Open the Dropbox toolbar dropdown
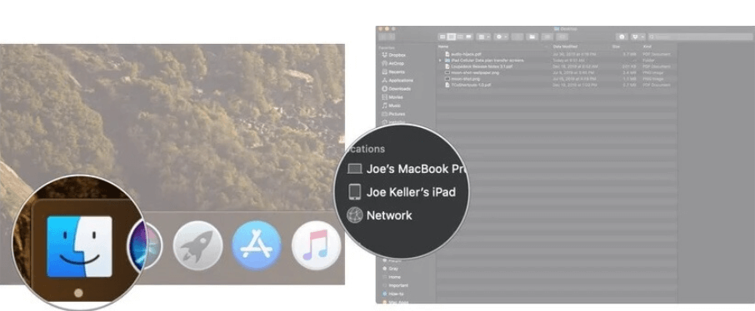This screenshot has height=311, width=755. click(637, 37)
